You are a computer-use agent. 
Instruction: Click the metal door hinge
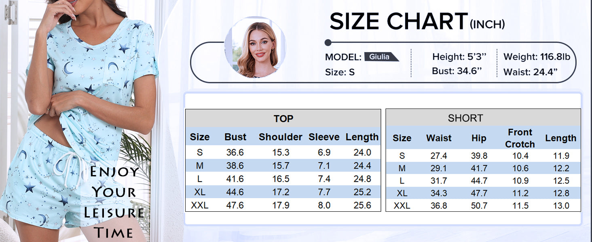point(11,12)
